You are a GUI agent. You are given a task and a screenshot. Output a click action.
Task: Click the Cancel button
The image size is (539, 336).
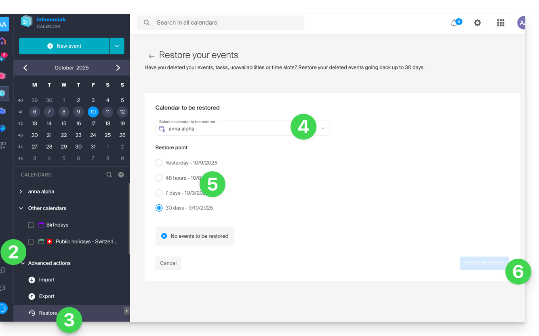[x=168, y=263]
